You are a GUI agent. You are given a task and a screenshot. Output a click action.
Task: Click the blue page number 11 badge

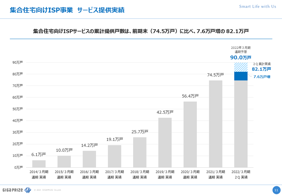coord(276,190)
